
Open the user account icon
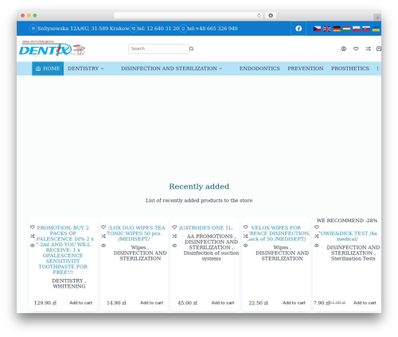pos(344,49)
